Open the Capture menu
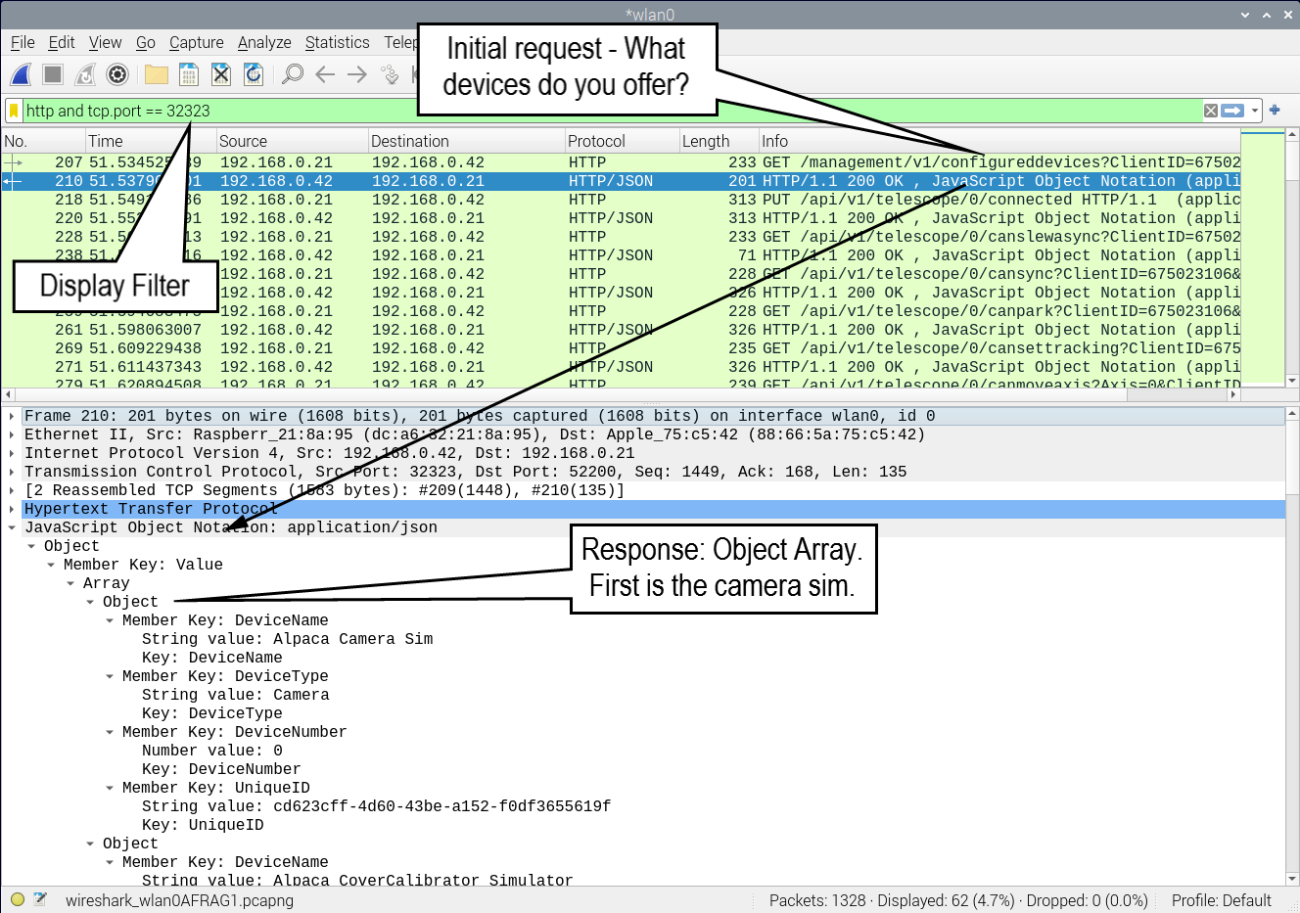The width and height of the screenshot is (1300, 913). [x=196, y=42]
